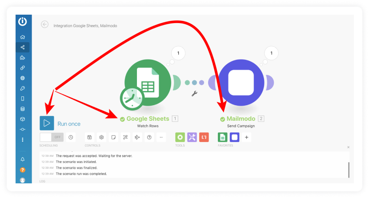Open the flow control icon in sidebar
The width and height of the screenshot is (369, 198).
(23, 130)
